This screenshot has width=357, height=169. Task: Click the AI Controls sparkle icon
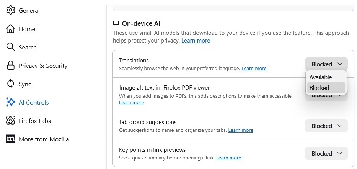[x=11, y=102]
